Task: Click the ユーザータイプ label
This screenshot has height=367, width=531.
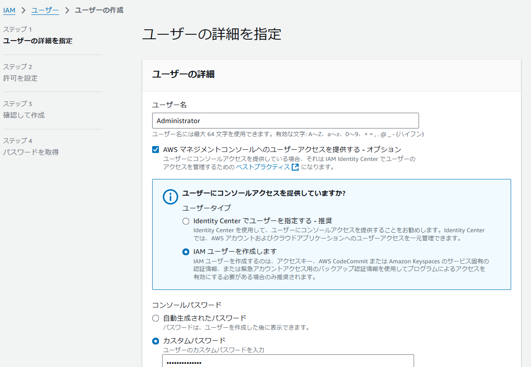Action: (x=207, y=208)
